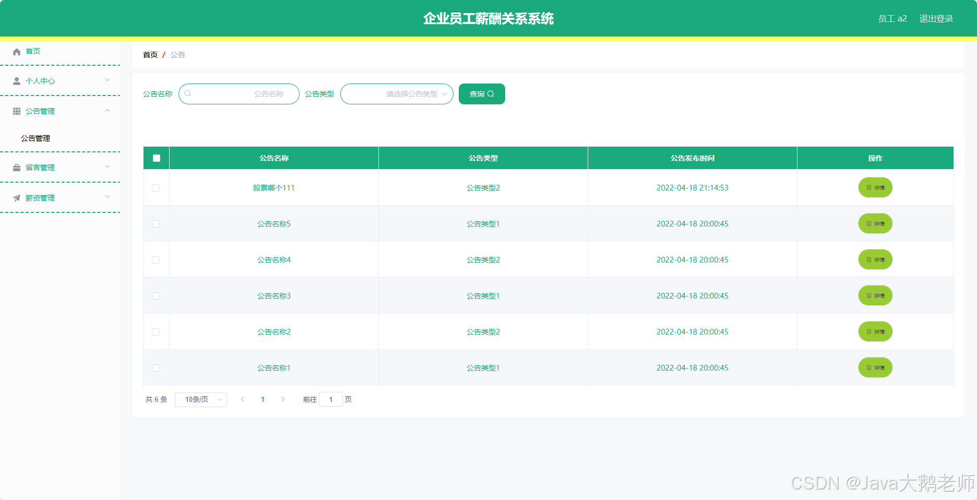Click the 查询 search button
Screen dimensions: 977x500
482,94
